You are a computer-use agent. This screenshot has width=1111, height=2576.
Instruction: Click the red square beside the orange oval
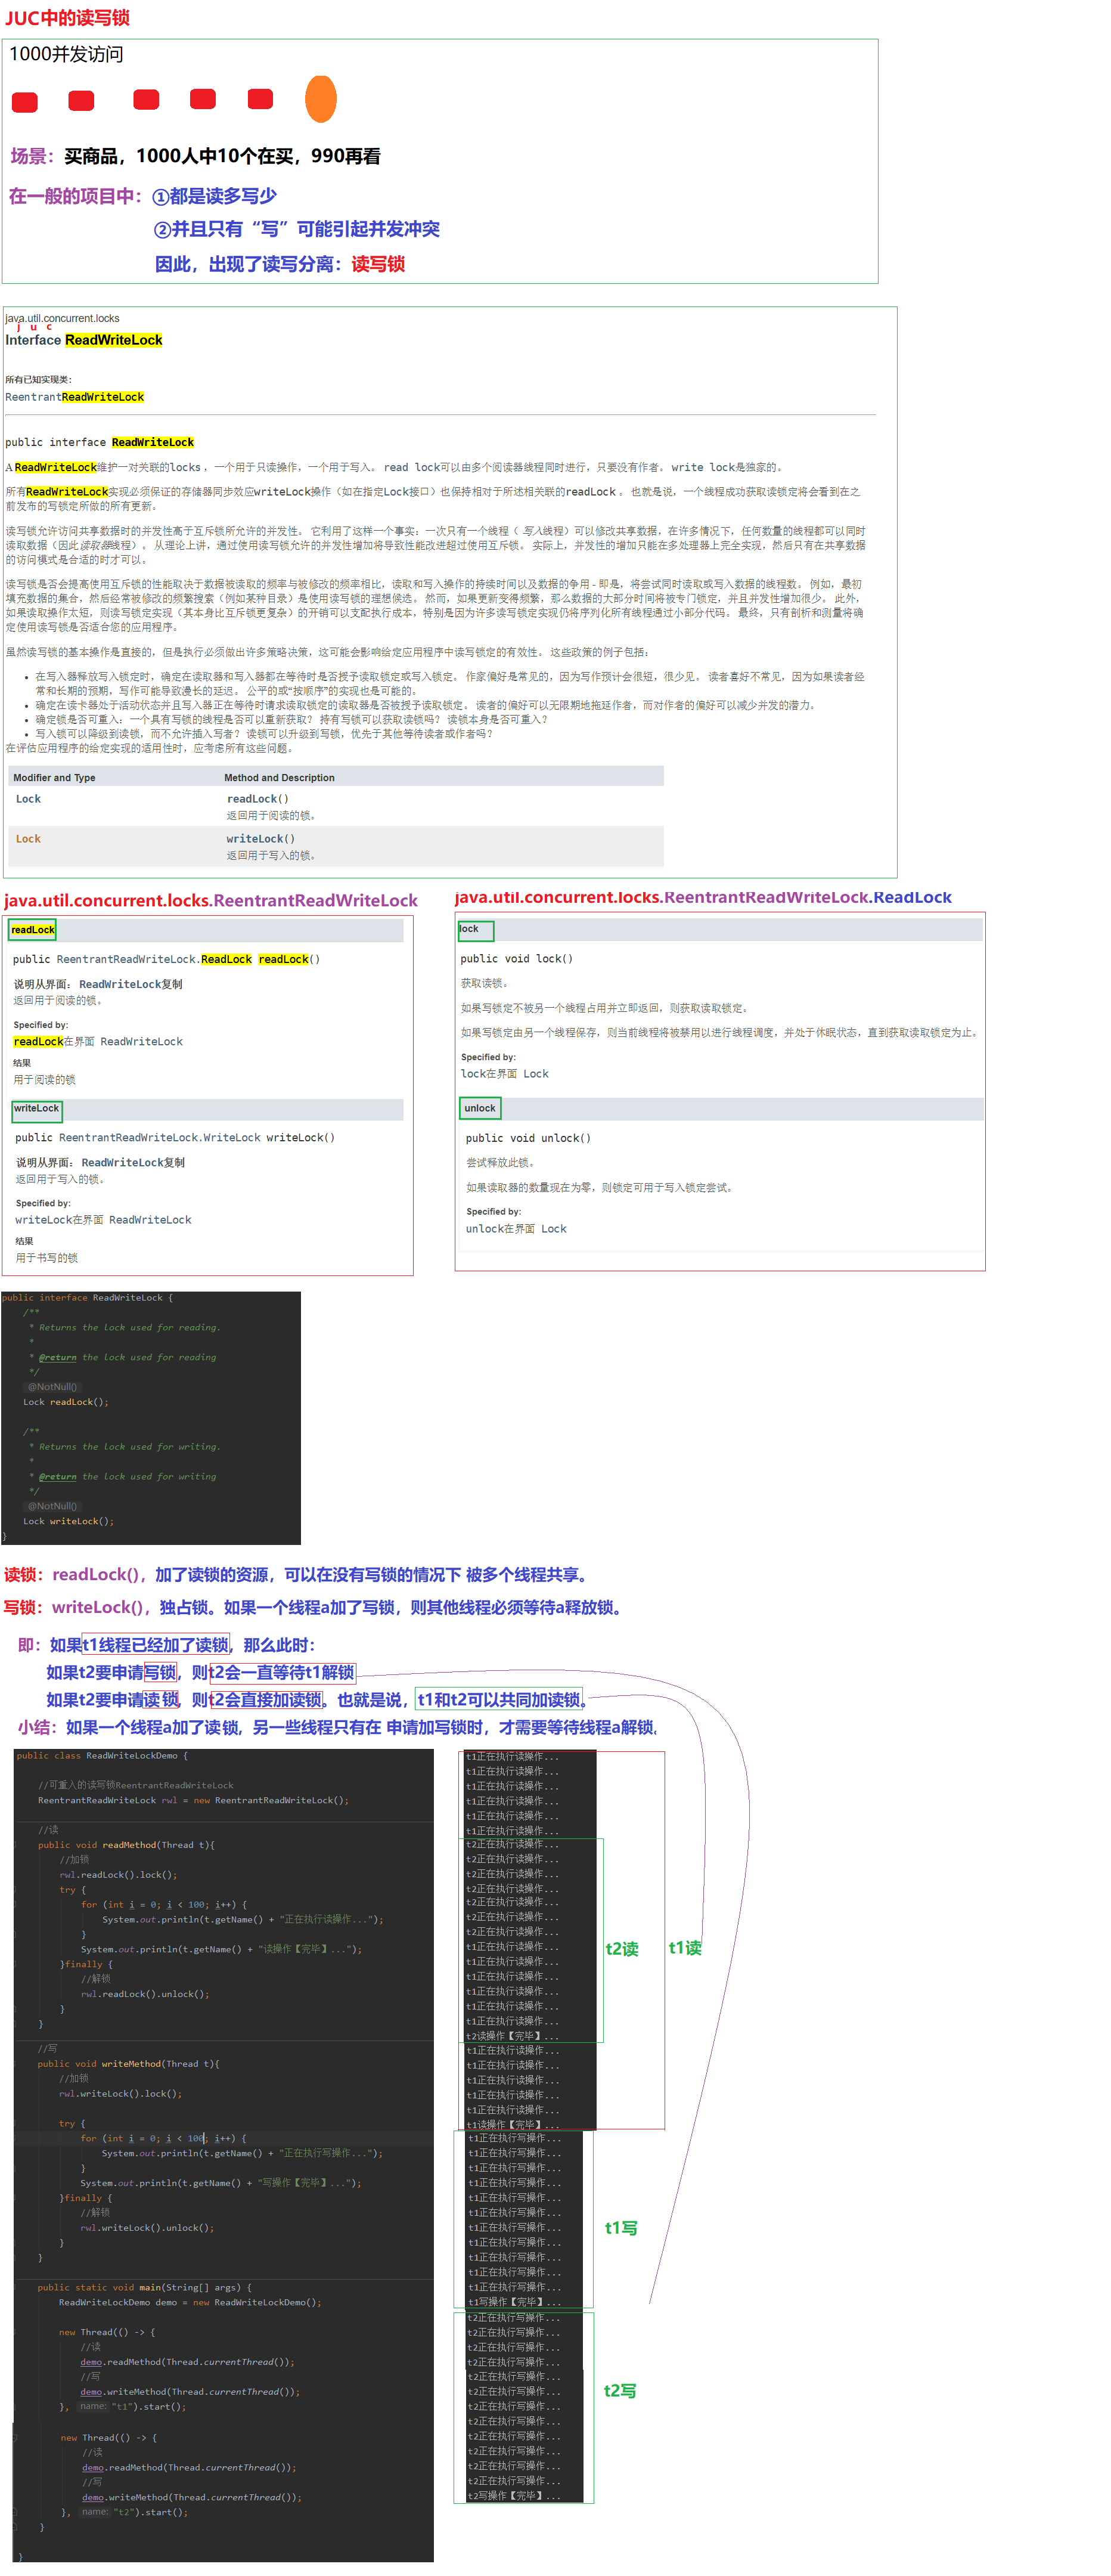click(x=260, y=98)
